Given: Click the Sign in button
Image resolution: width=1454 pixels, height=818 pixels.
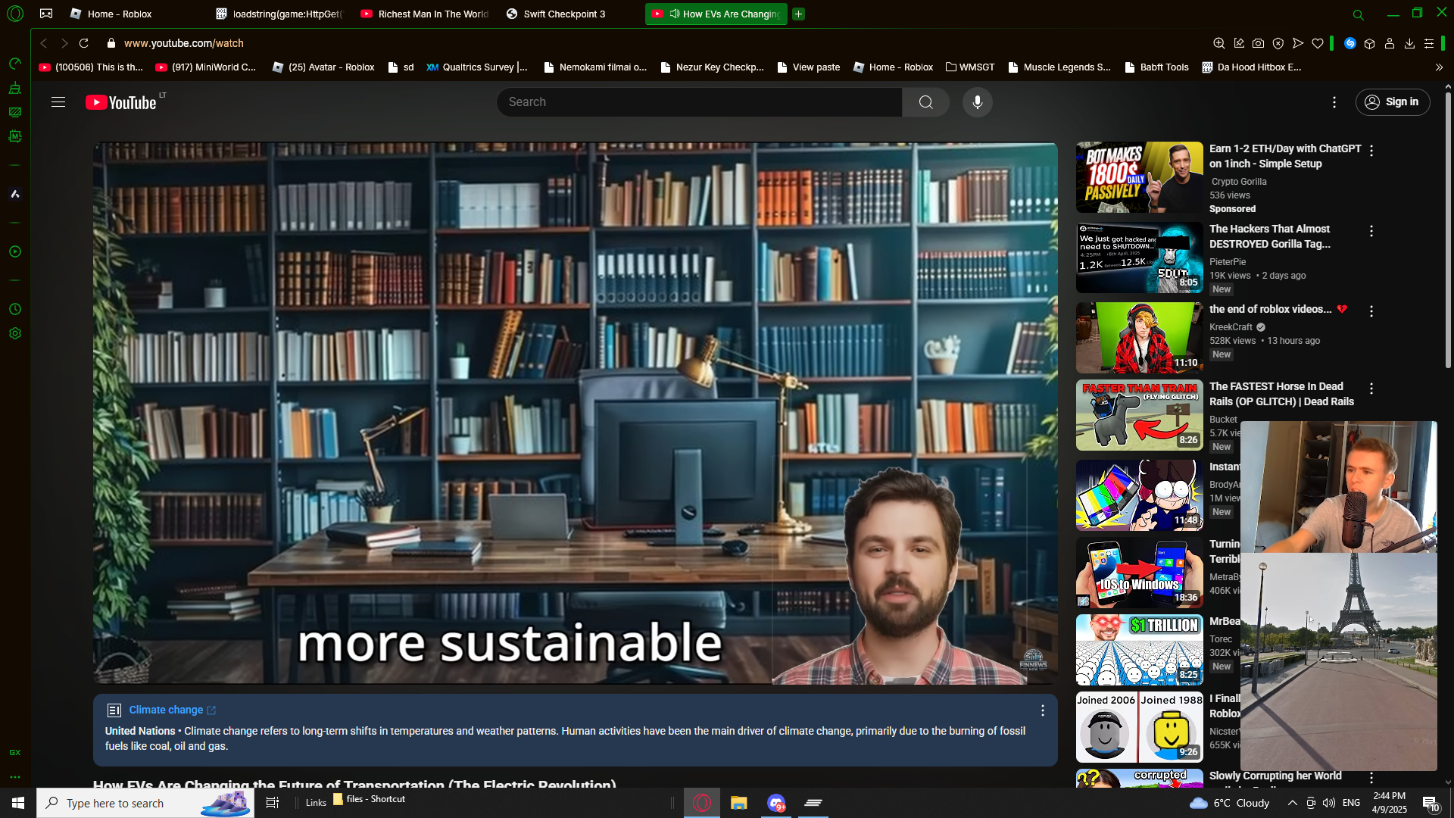Looking at the screenshot, I should [1392, 102].
